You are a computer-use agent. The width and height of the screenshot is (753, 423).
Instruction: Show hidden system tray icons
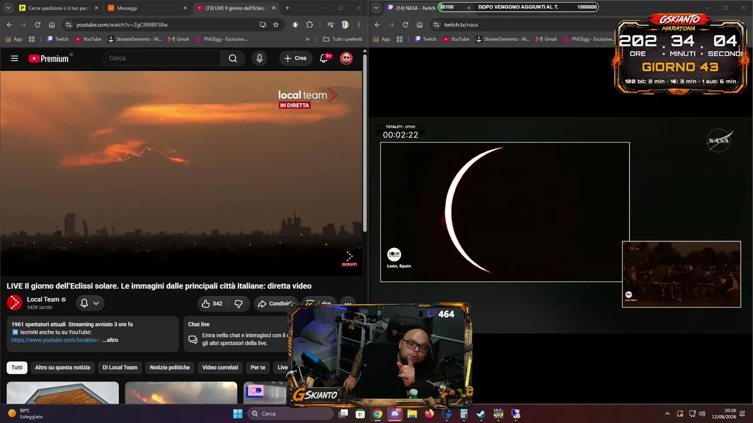coord(667,414)
